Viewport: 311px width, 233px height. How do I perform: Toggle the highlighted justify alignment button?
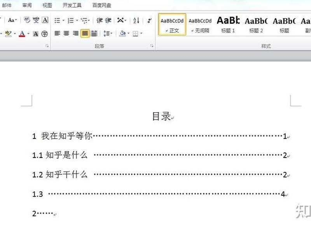(x=85, y=33)
